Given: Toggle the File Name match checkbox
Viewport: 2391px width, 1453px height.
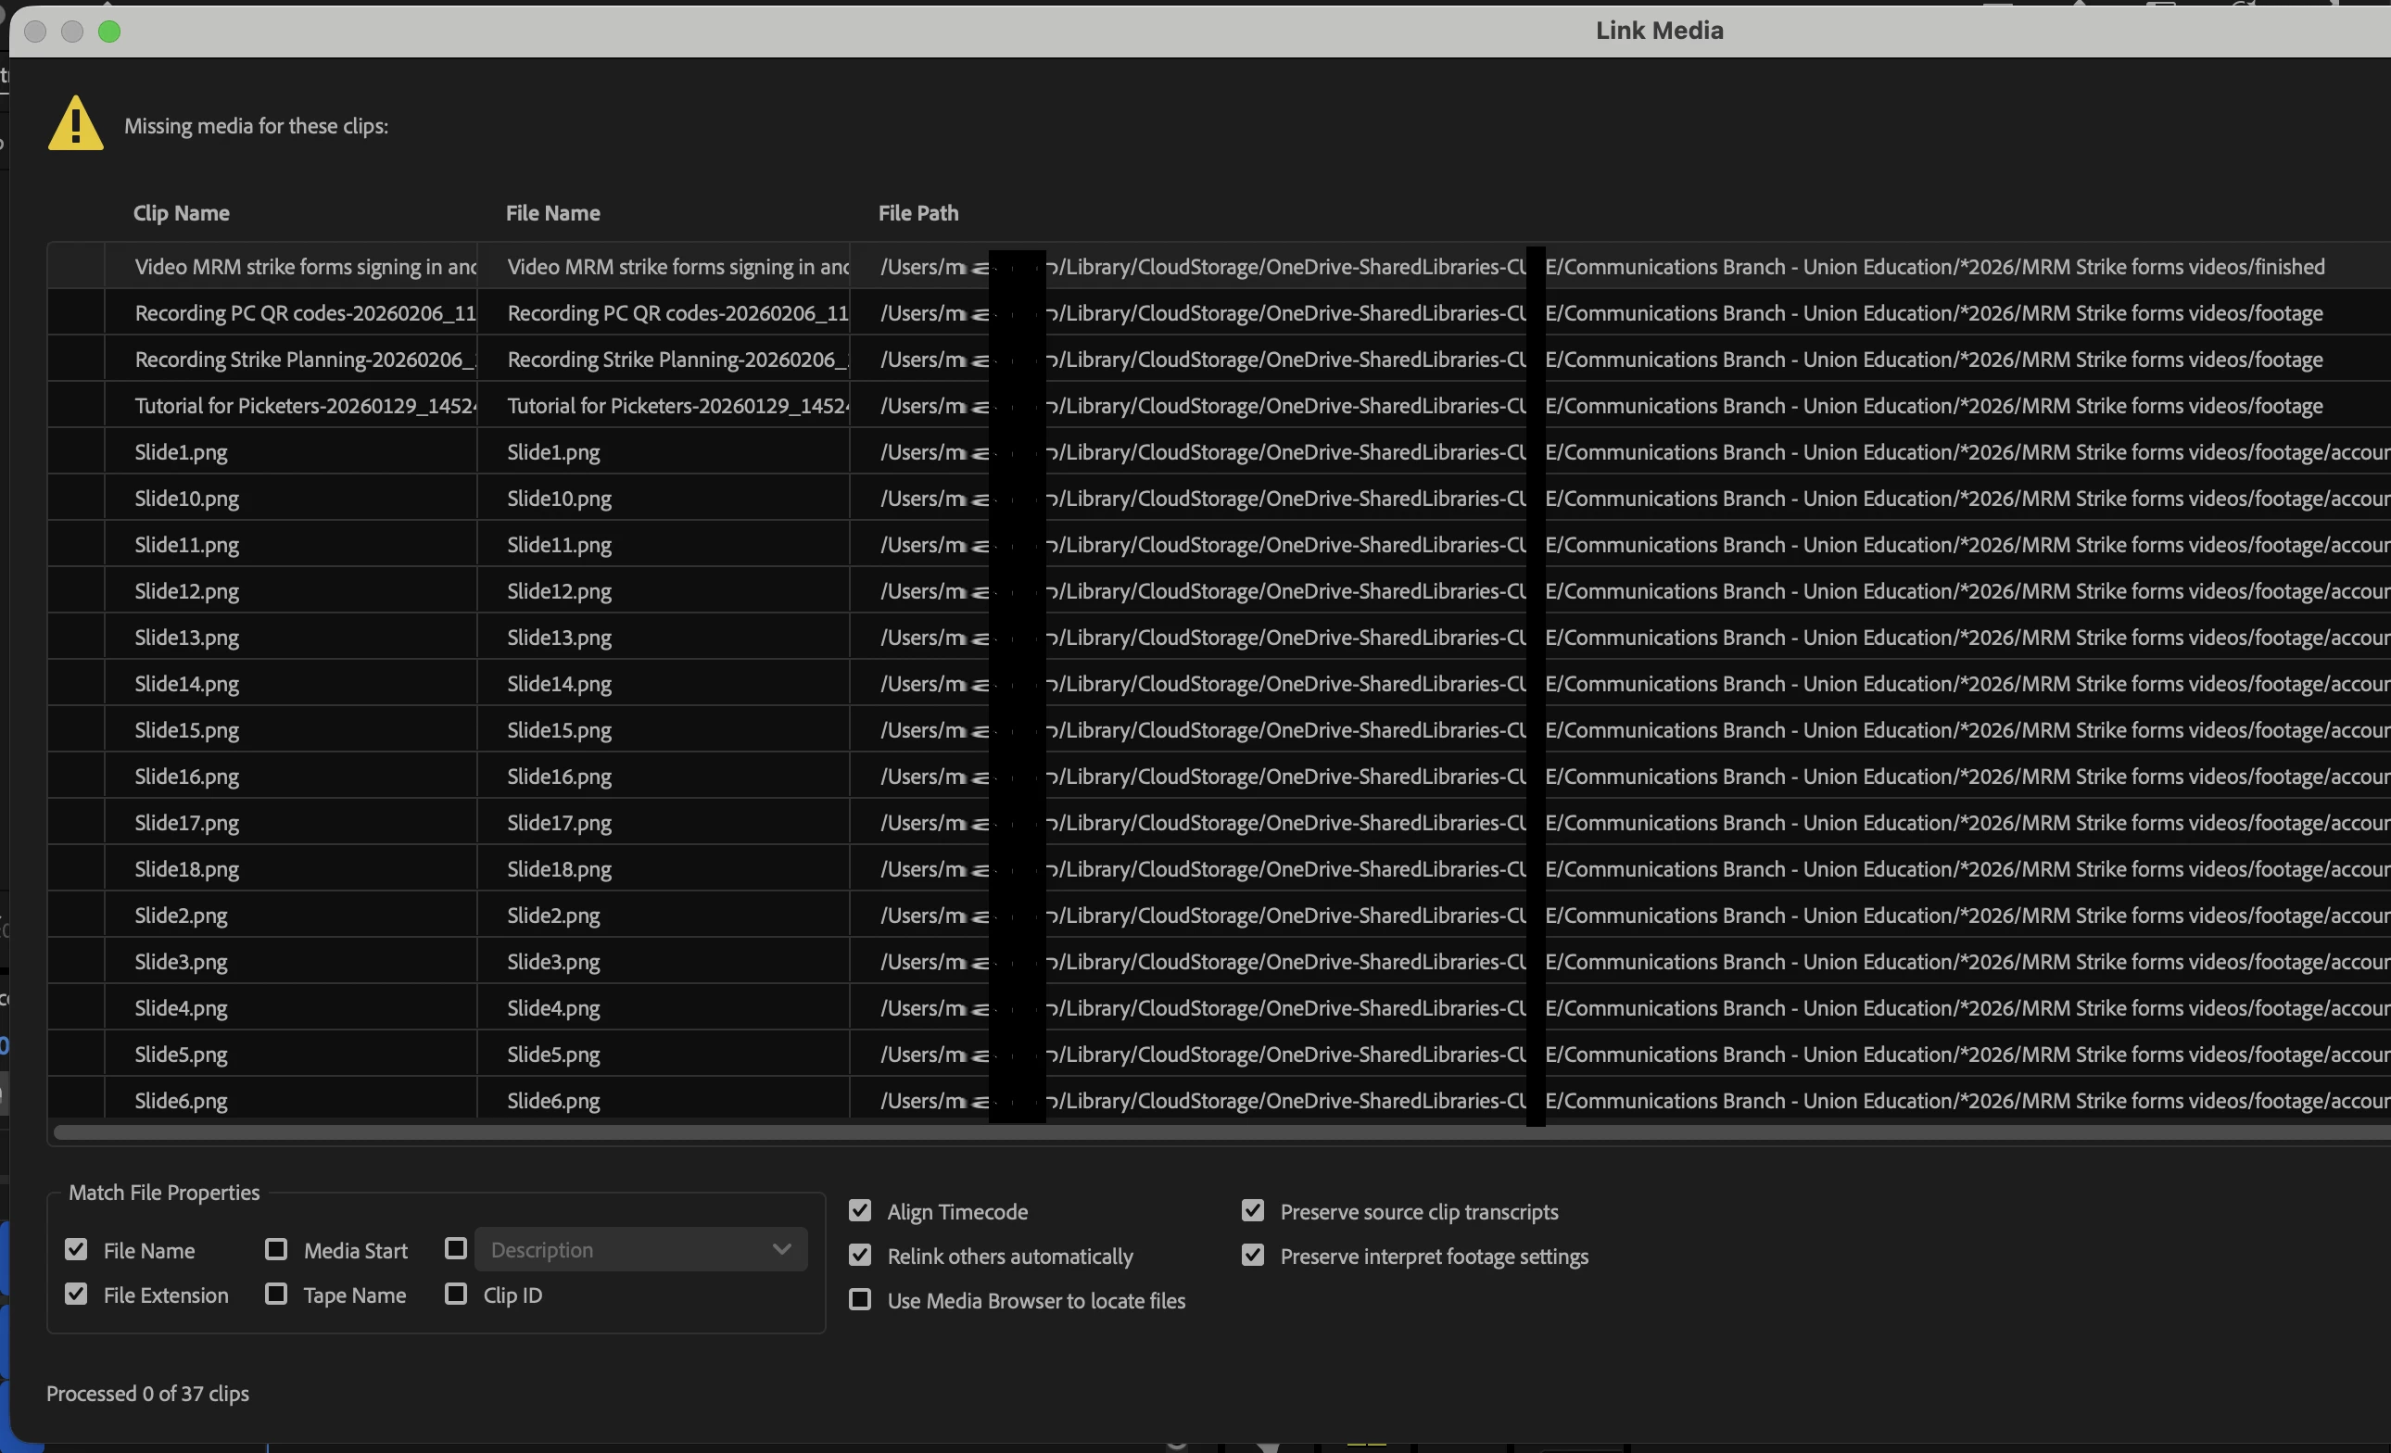Looking at the screenshot, I should pos(77,1249).
